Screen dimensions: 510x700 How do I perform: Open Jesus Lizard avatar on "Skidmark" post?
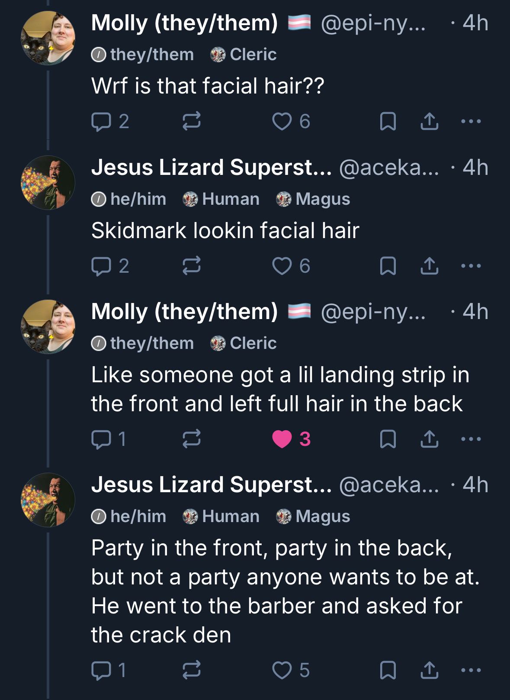tap(48, 183)
